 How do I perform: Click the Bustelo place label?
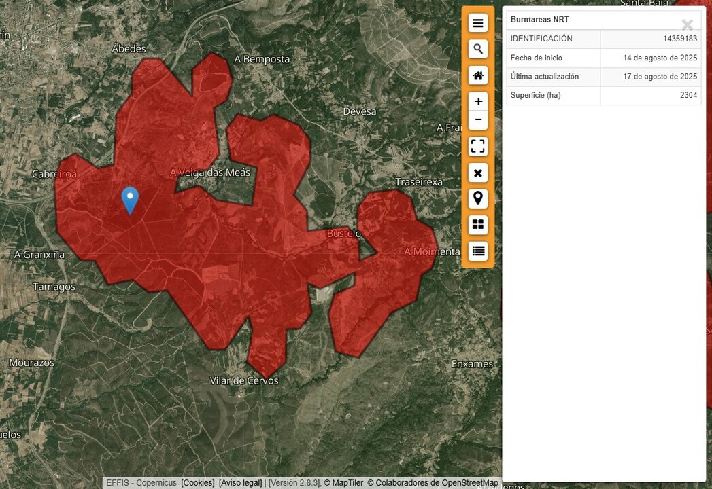pos(343,233)
